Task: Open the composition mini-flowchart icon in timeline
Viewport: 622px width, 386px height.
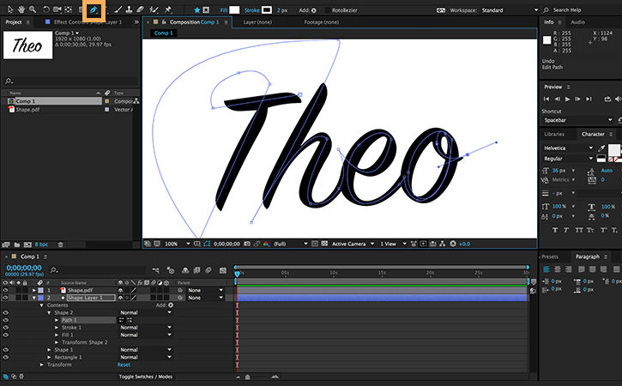Action: pyautogui.click(x=156, y=270)
